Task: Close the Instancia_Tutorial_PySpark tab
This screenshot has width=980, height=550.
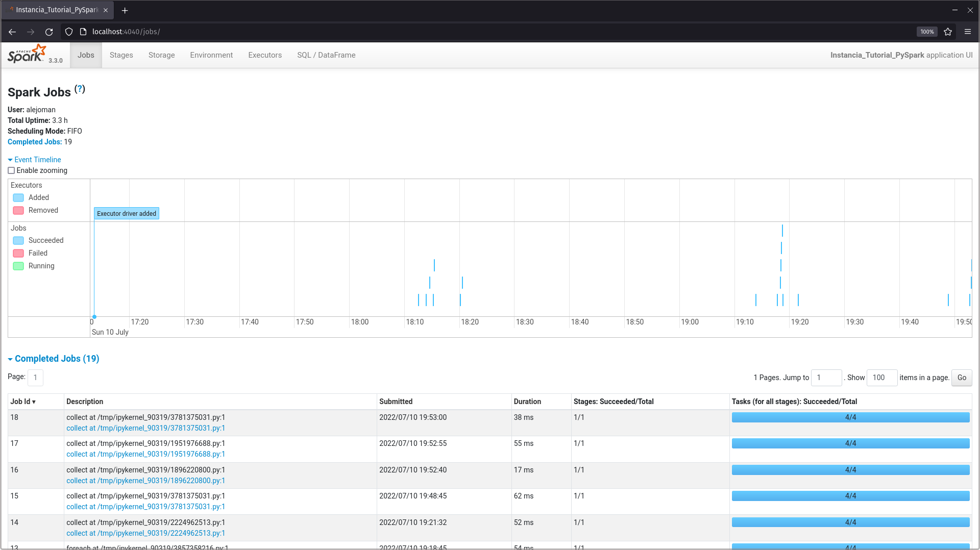Action: (106, 10)
